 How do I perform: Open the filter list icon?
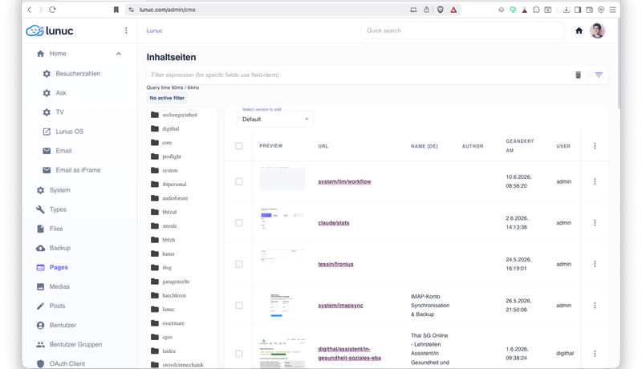click(x=599, y=75)
